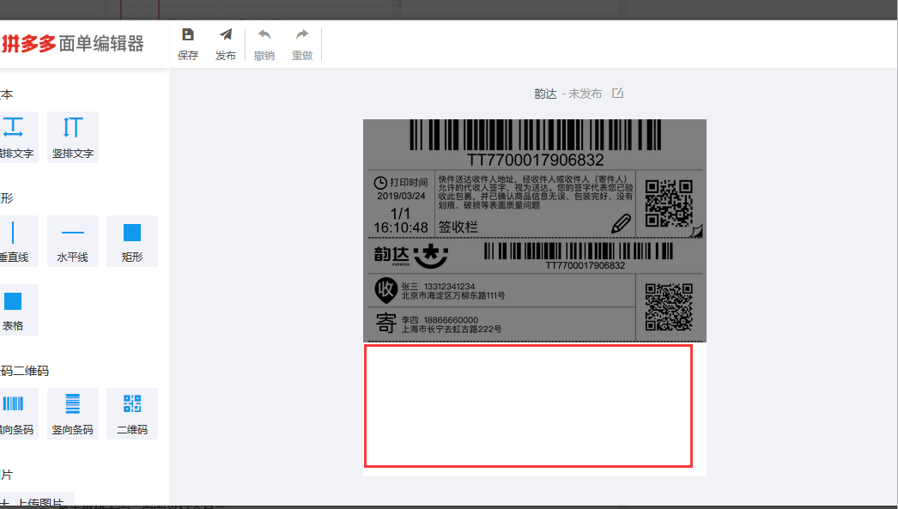
Task: Click the 收 recipient badge icon
Action: pyautogui.click(x=386, y=290)
